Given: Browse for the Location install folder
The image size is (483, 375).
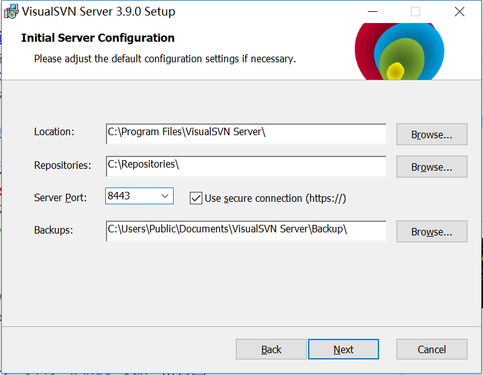Looking at the screenshot, I should tap(431, 135).
